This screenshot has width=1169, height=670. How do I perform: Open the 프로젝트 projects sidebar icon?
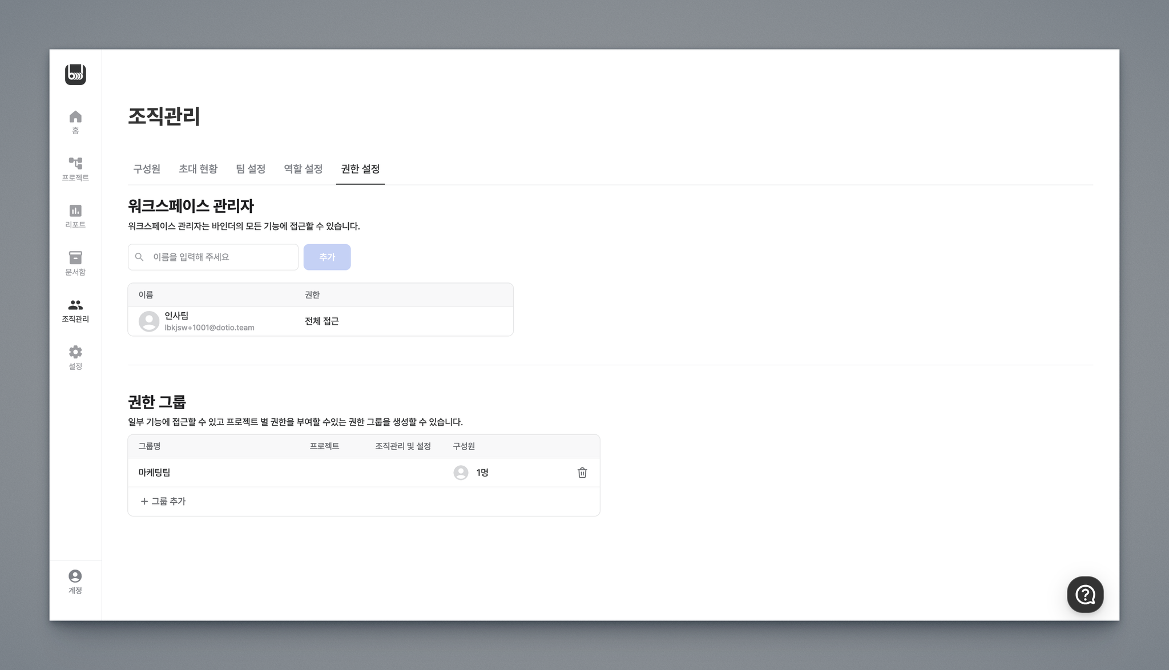point(75,169)
